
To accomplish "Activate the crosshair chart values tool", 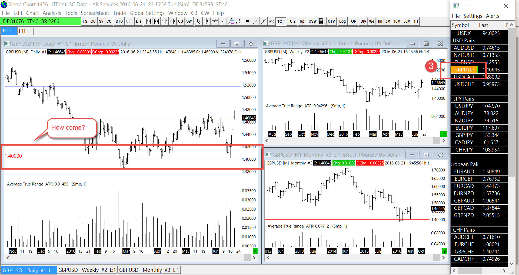I will [207, 21].
